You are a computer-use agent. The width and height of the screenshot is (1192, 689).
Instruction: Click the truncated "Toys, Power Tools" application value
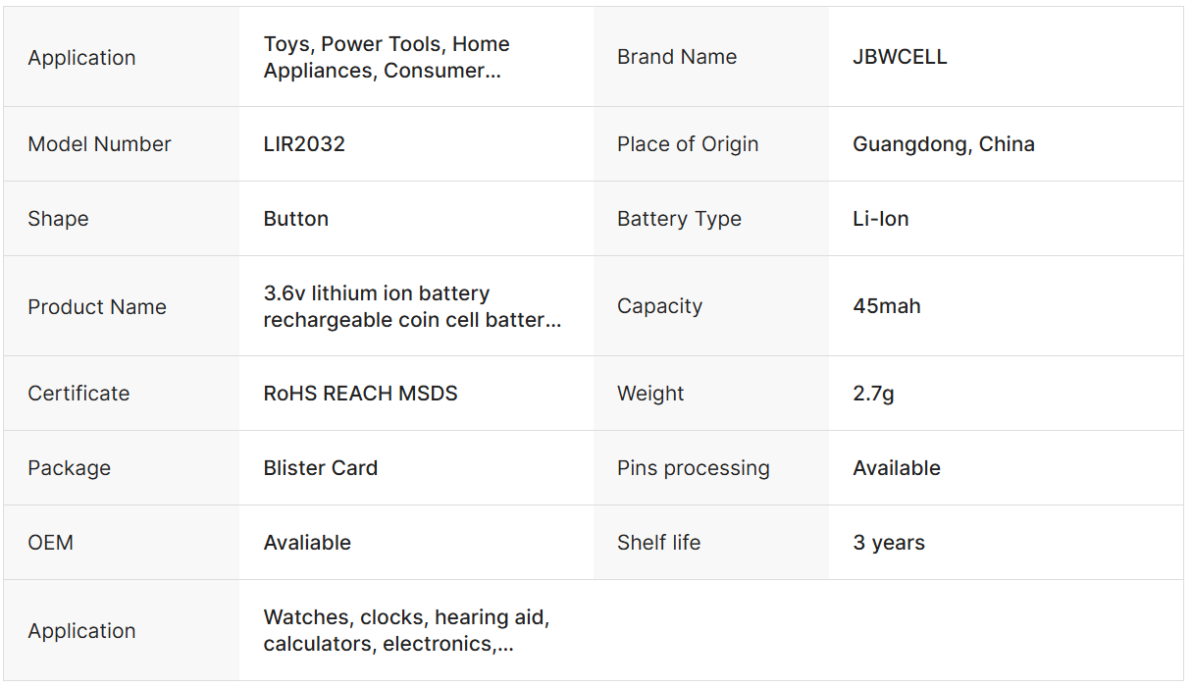[x=387, y=57]
